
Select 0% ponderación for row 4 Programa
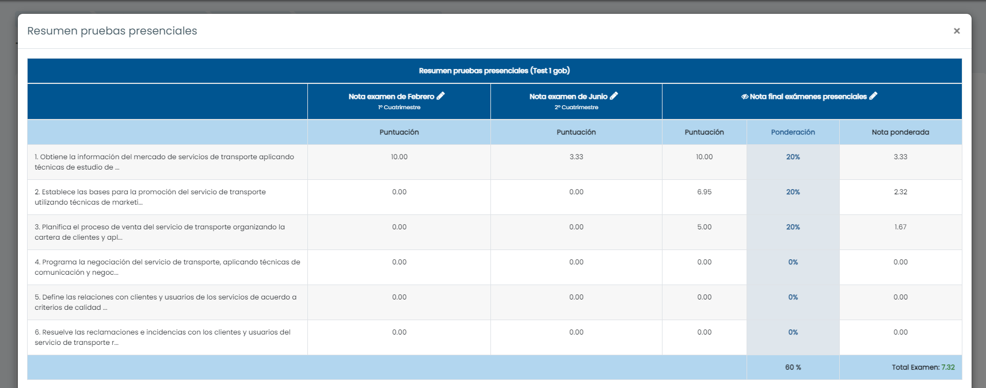(x=793, y=262)
